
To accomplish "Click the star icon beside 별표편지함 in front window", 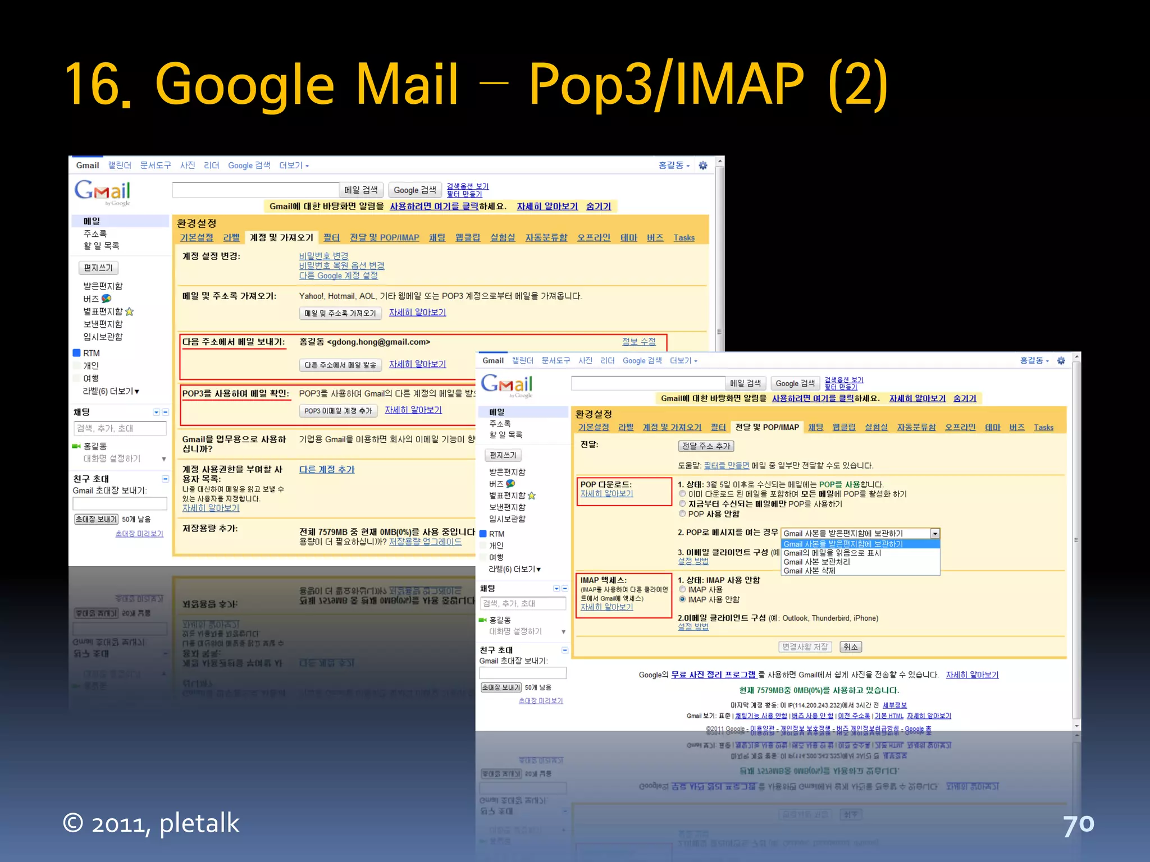I will click(x=531, y=496).
